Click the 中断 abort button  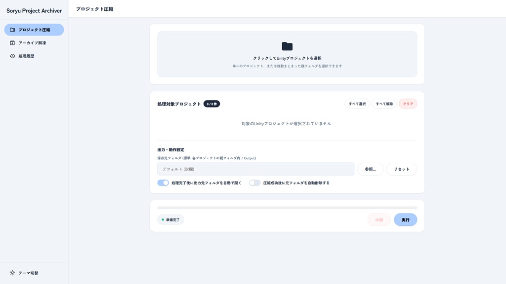tap(379, 220)
